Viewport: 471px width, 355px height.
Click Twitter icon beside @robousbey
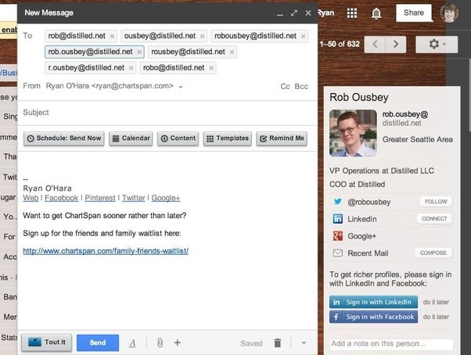tap(338, 202)
